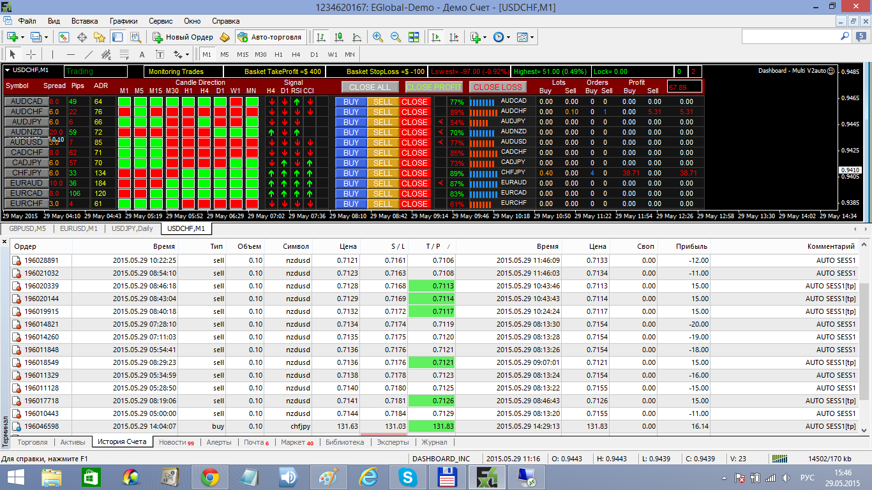Toggle the Terminal panel toolbar icon
Screen dimensions: 872x490
117,37
